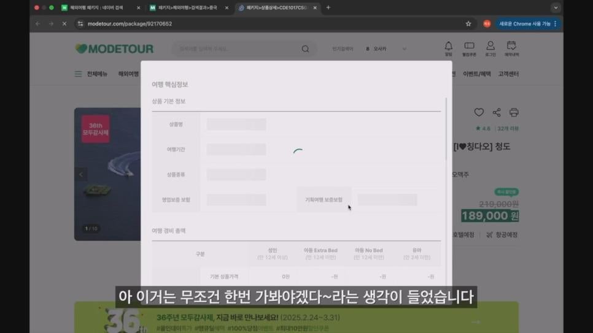Add product to wishlist with heart icon
Viewport: 593px width, 333px height.
[479, 112]
